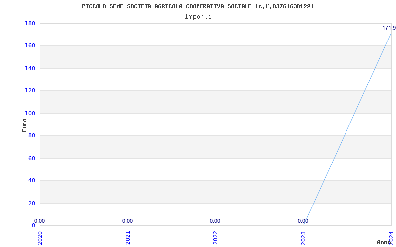Click the Anno axis label

tap(384, 242)
